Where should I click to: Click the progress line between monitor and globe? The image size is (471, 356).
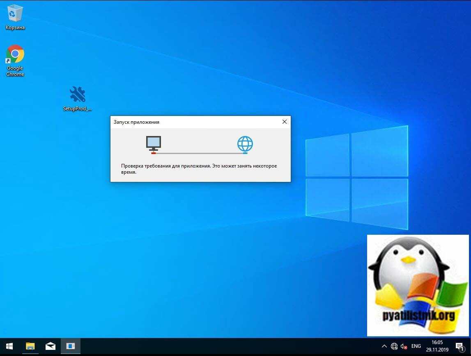200,153
